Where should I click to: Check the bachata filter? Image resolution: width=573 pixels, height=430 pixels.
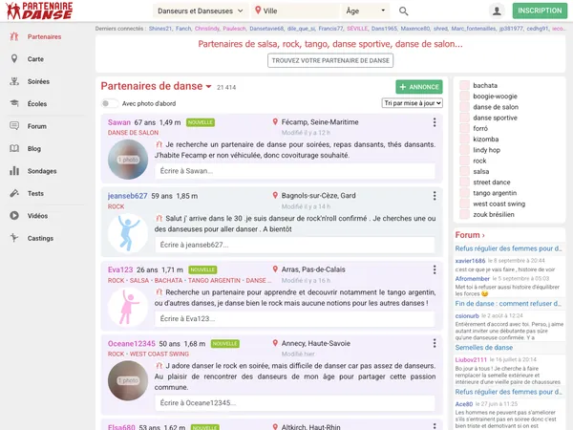tap(464, 85)
